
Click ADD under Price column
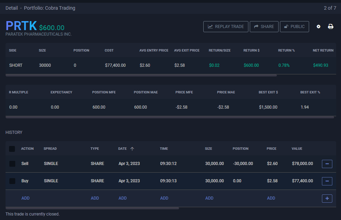point(271,198)
